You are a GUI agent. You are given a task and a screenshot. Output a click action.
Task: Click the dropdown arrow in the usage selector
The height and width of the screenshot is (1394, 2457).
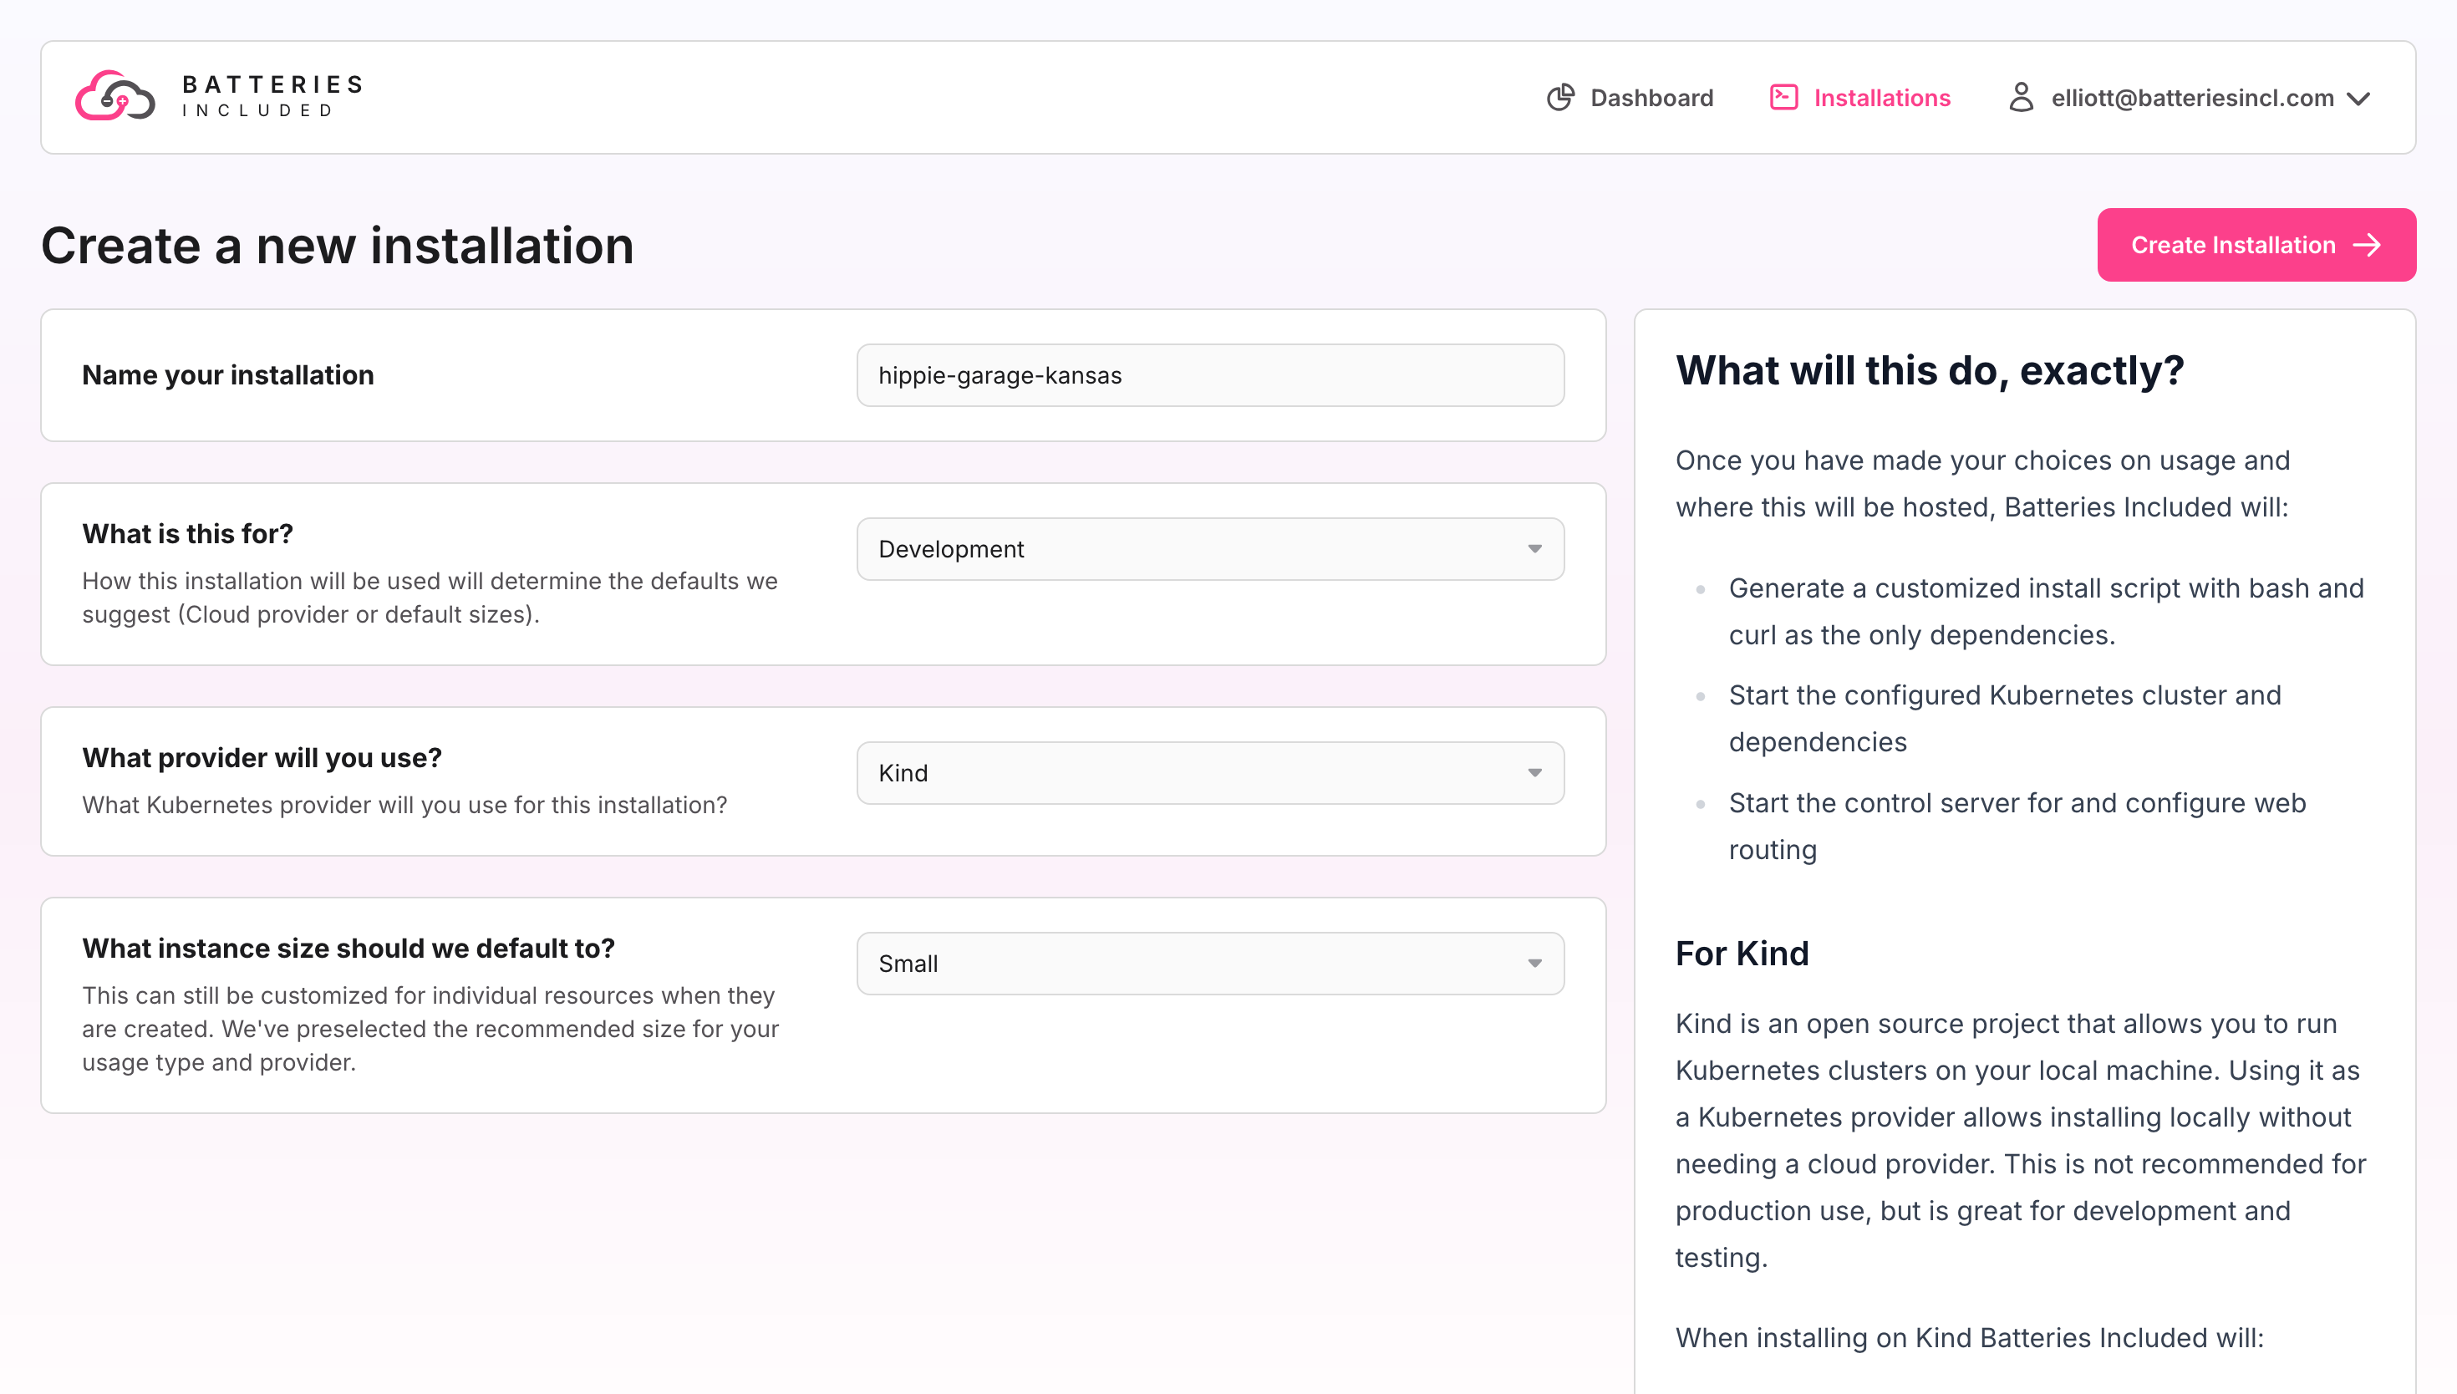pos(1534,548)
